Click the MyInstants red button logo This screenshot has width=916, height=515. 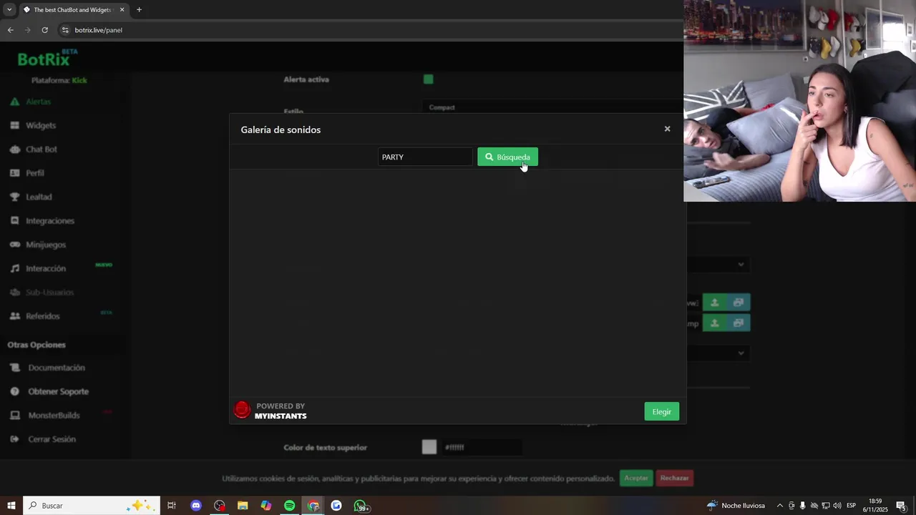tap(243, 410)
